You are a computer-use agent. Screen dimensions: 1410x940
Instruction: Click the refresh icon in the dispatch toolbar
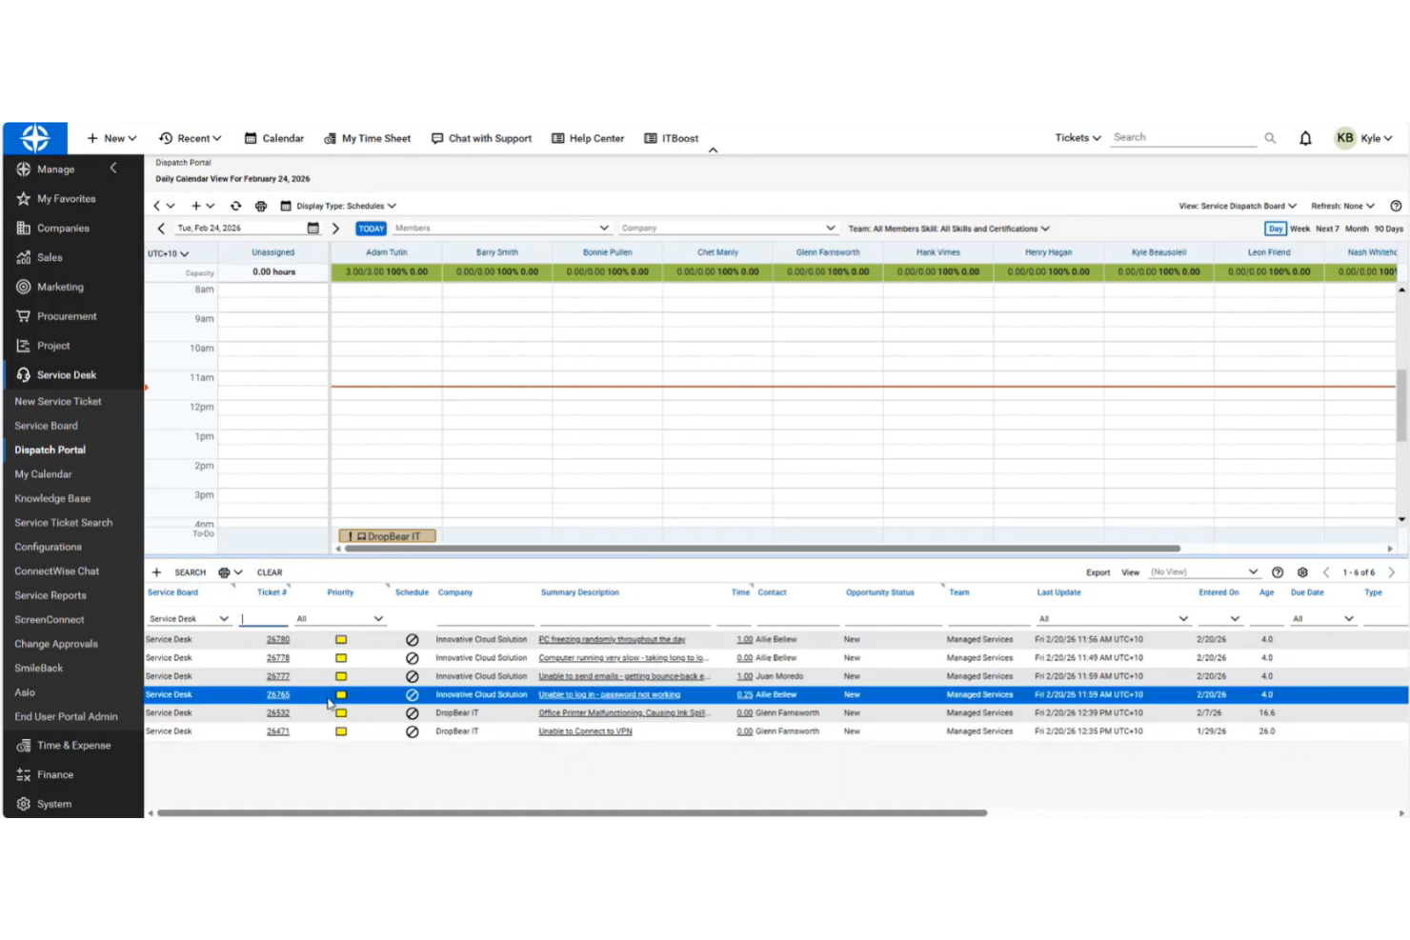click(x=236, y=206)
